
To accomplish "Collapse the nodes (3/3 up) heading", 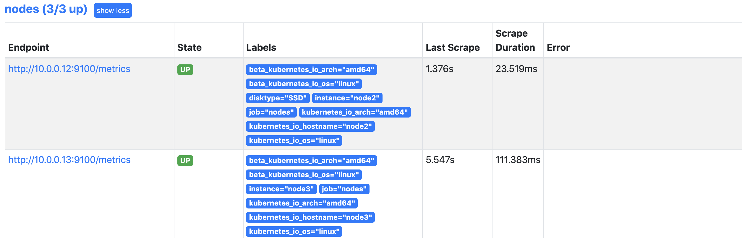I will (x=46, y=9).
